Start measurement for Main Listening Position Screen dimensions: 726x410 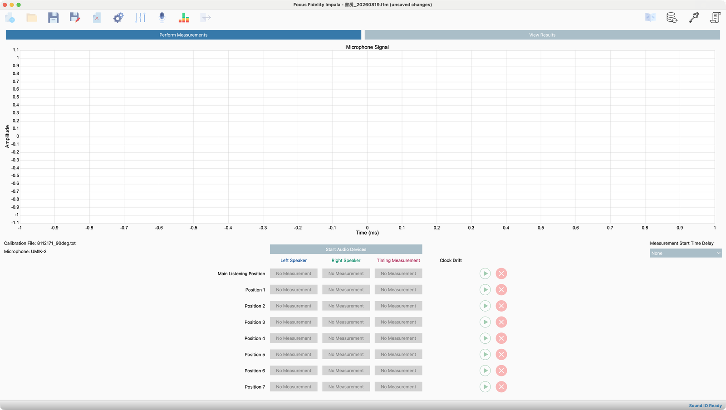[485, 273]
